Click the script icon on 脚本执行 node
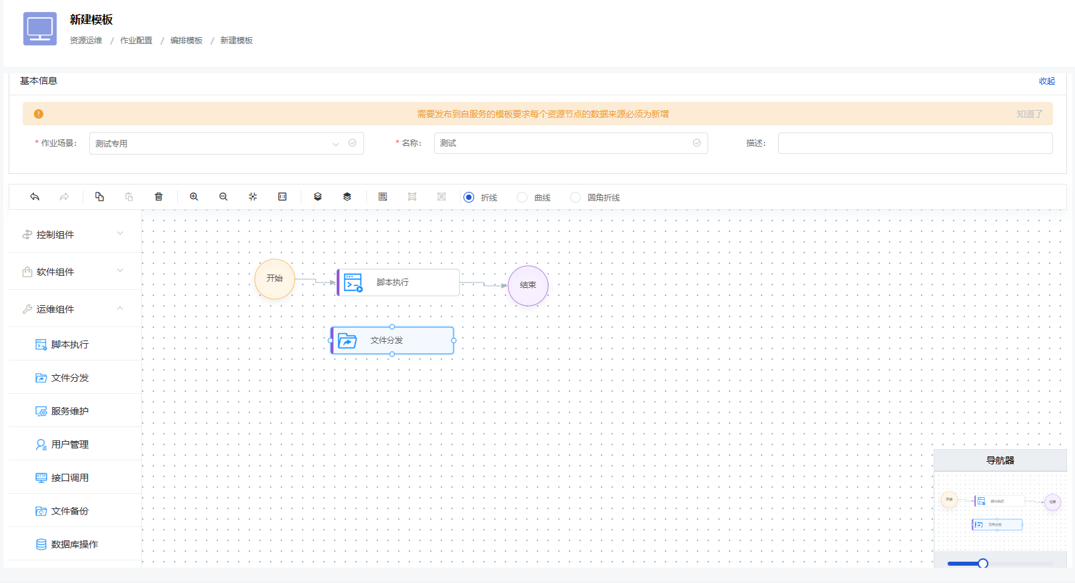 (353, 283)
